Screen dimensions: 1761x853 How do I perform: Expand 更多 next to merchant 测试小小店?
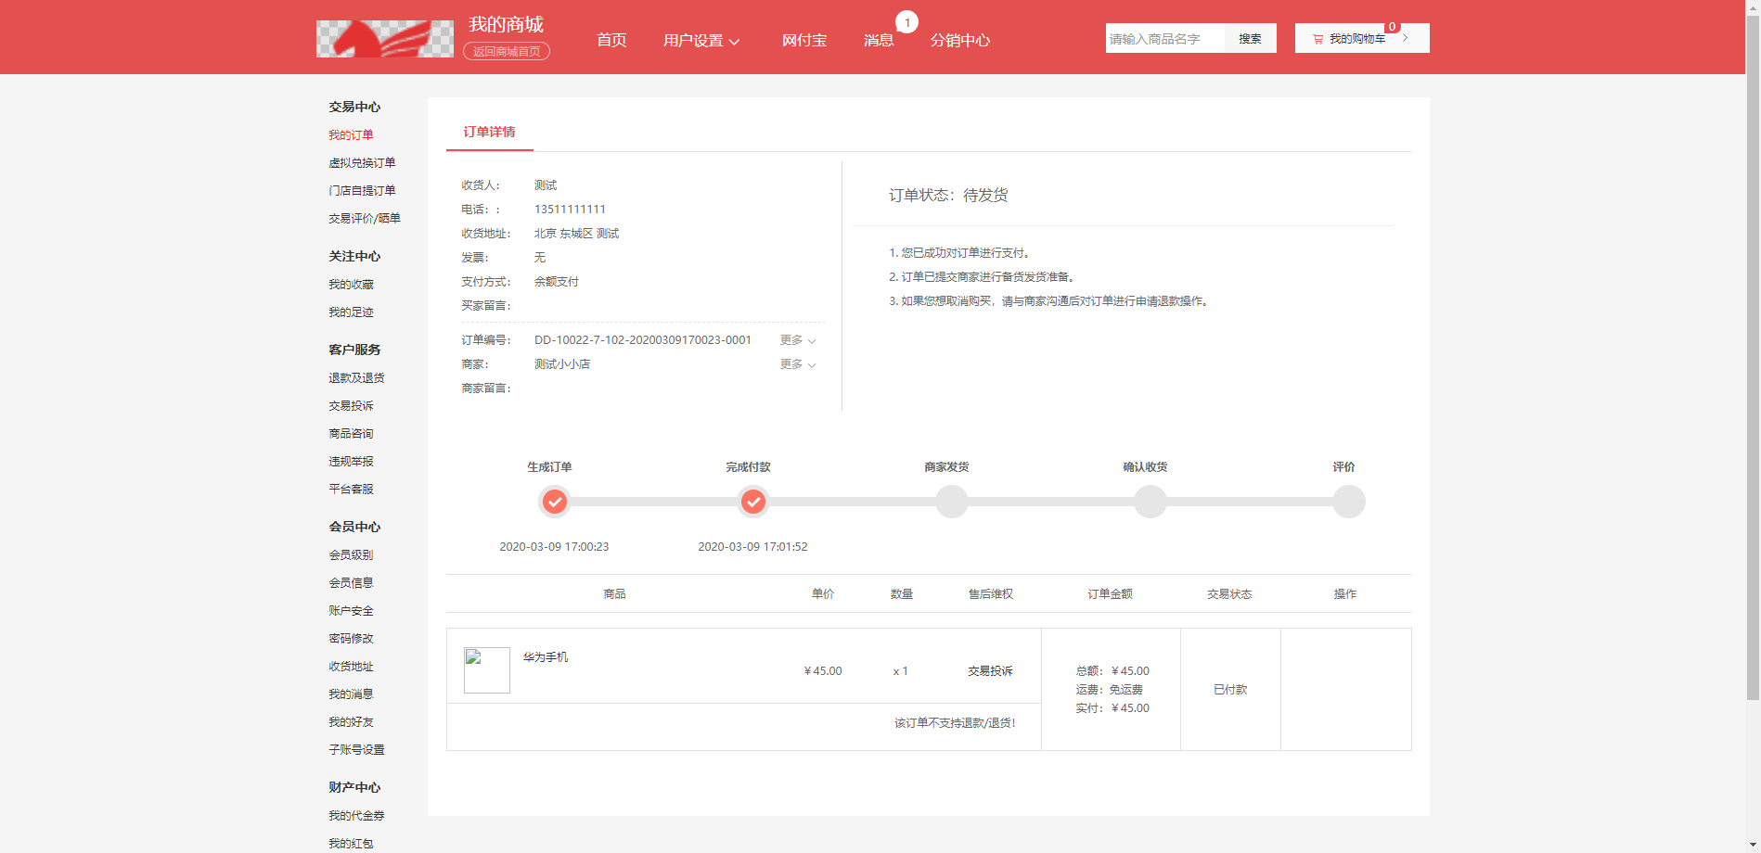click(798, 364)
